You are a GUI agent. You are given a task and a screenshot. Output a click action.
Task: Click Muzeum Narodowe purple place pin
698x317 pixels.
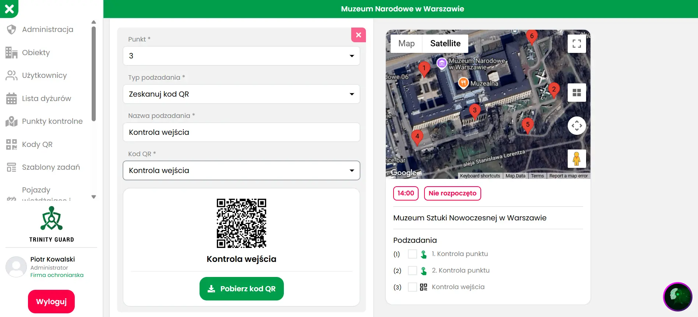442,63
